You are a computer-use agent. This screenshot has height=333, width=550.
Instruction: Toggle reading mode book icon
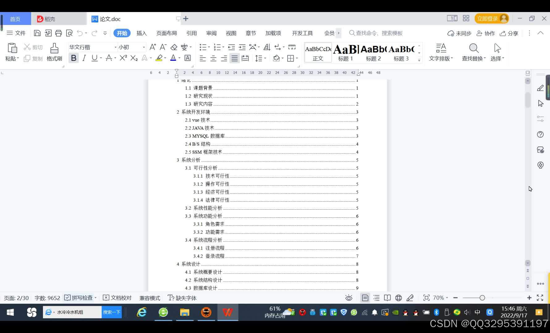click(x=387, y=298)
